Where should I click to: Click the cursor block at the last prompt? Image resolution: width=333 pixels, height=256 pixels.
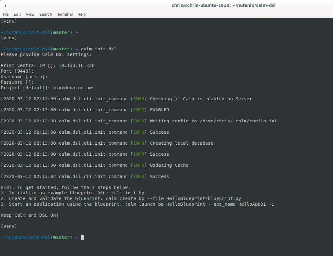[82, 237]
